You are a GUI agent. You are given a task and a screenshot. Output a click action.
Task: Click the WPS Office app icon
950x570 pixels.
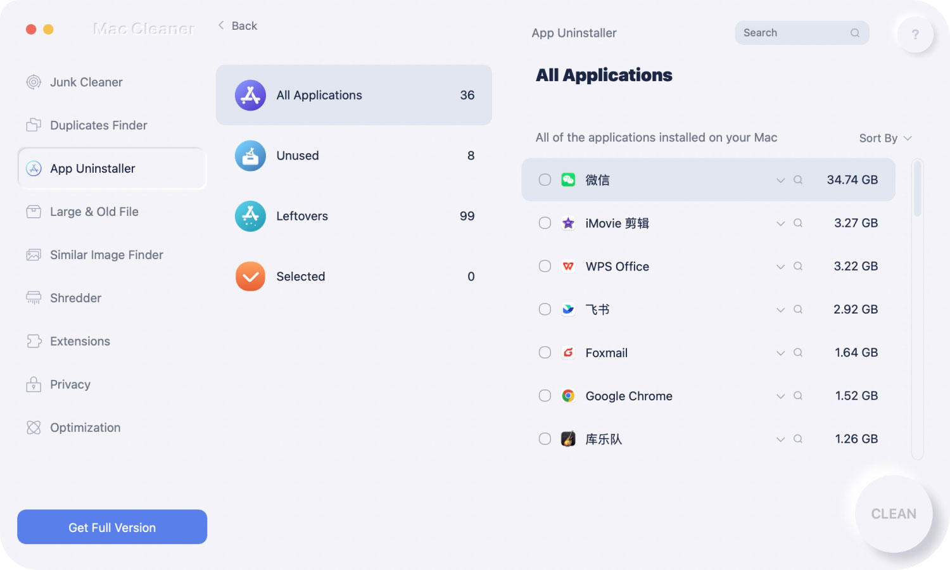pyautogui.click(x=568, y=266)
